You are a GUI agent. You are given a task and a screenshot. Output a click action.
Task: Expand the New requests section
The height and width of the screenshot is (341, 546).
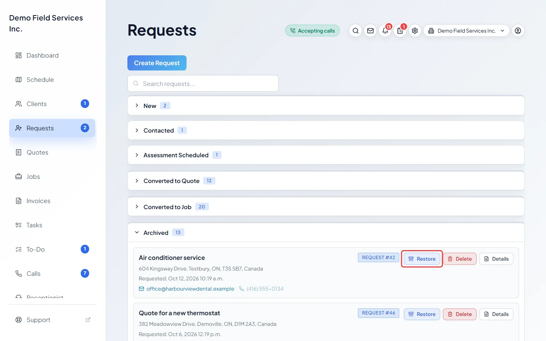click(x=326, y=106)
